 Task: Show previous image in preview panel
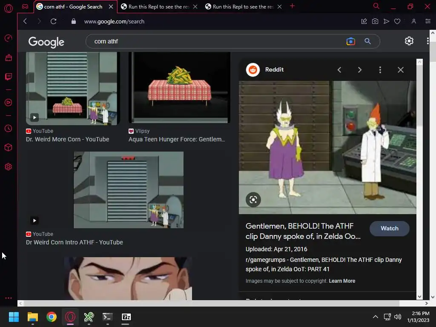[x=339, y=70]
